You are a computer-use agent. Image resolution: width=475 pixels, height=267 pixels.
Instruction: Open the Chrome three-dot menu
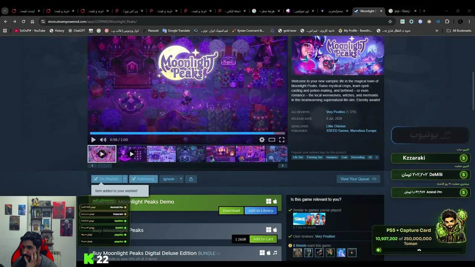[x=469, y=22]
